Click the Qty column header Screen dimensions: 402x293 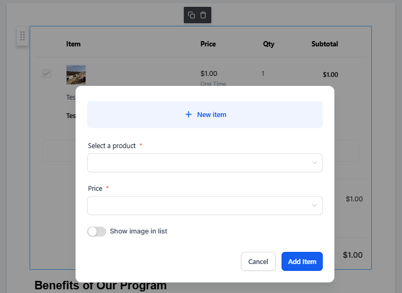tap(269, 44)
